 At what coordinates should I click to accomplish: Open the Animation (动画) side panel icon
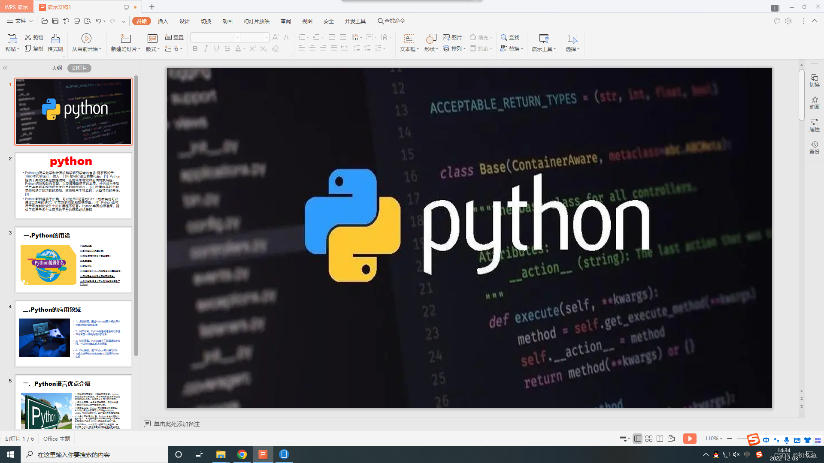814,102
